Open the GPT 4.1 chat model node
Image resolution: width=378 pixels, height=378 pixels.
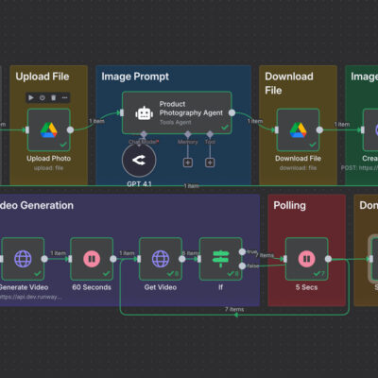click(x=139, y=160)
